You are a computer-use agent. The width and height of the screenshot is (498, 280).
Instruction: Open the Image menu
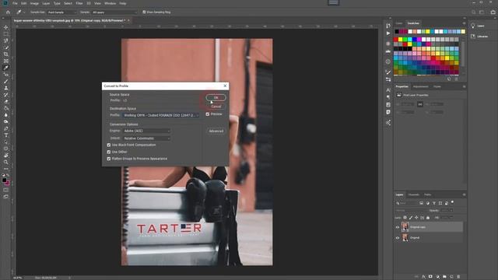click(34, 3)
